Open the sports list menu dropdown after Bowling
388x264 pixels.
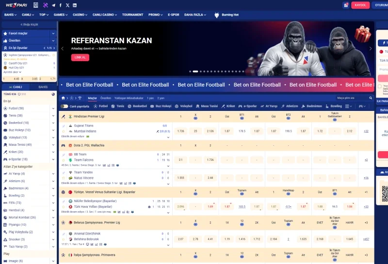tap(348, 106)
